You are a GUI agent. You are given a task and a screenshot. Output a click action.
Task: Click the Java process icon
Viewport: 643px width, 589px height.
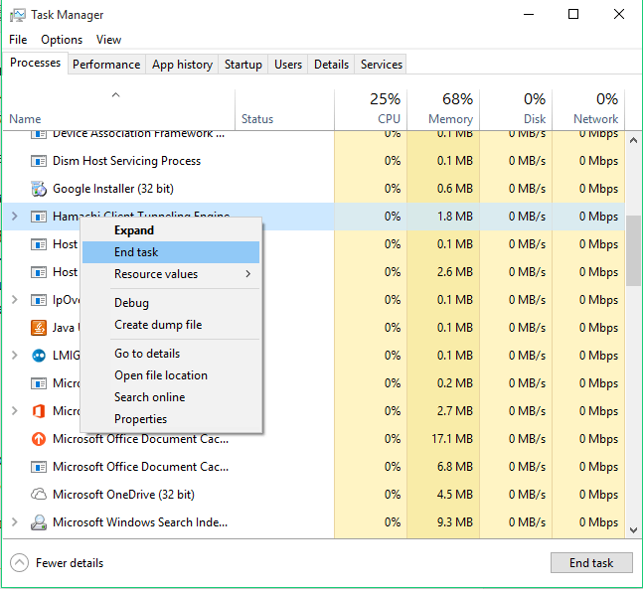coord(39,328)
